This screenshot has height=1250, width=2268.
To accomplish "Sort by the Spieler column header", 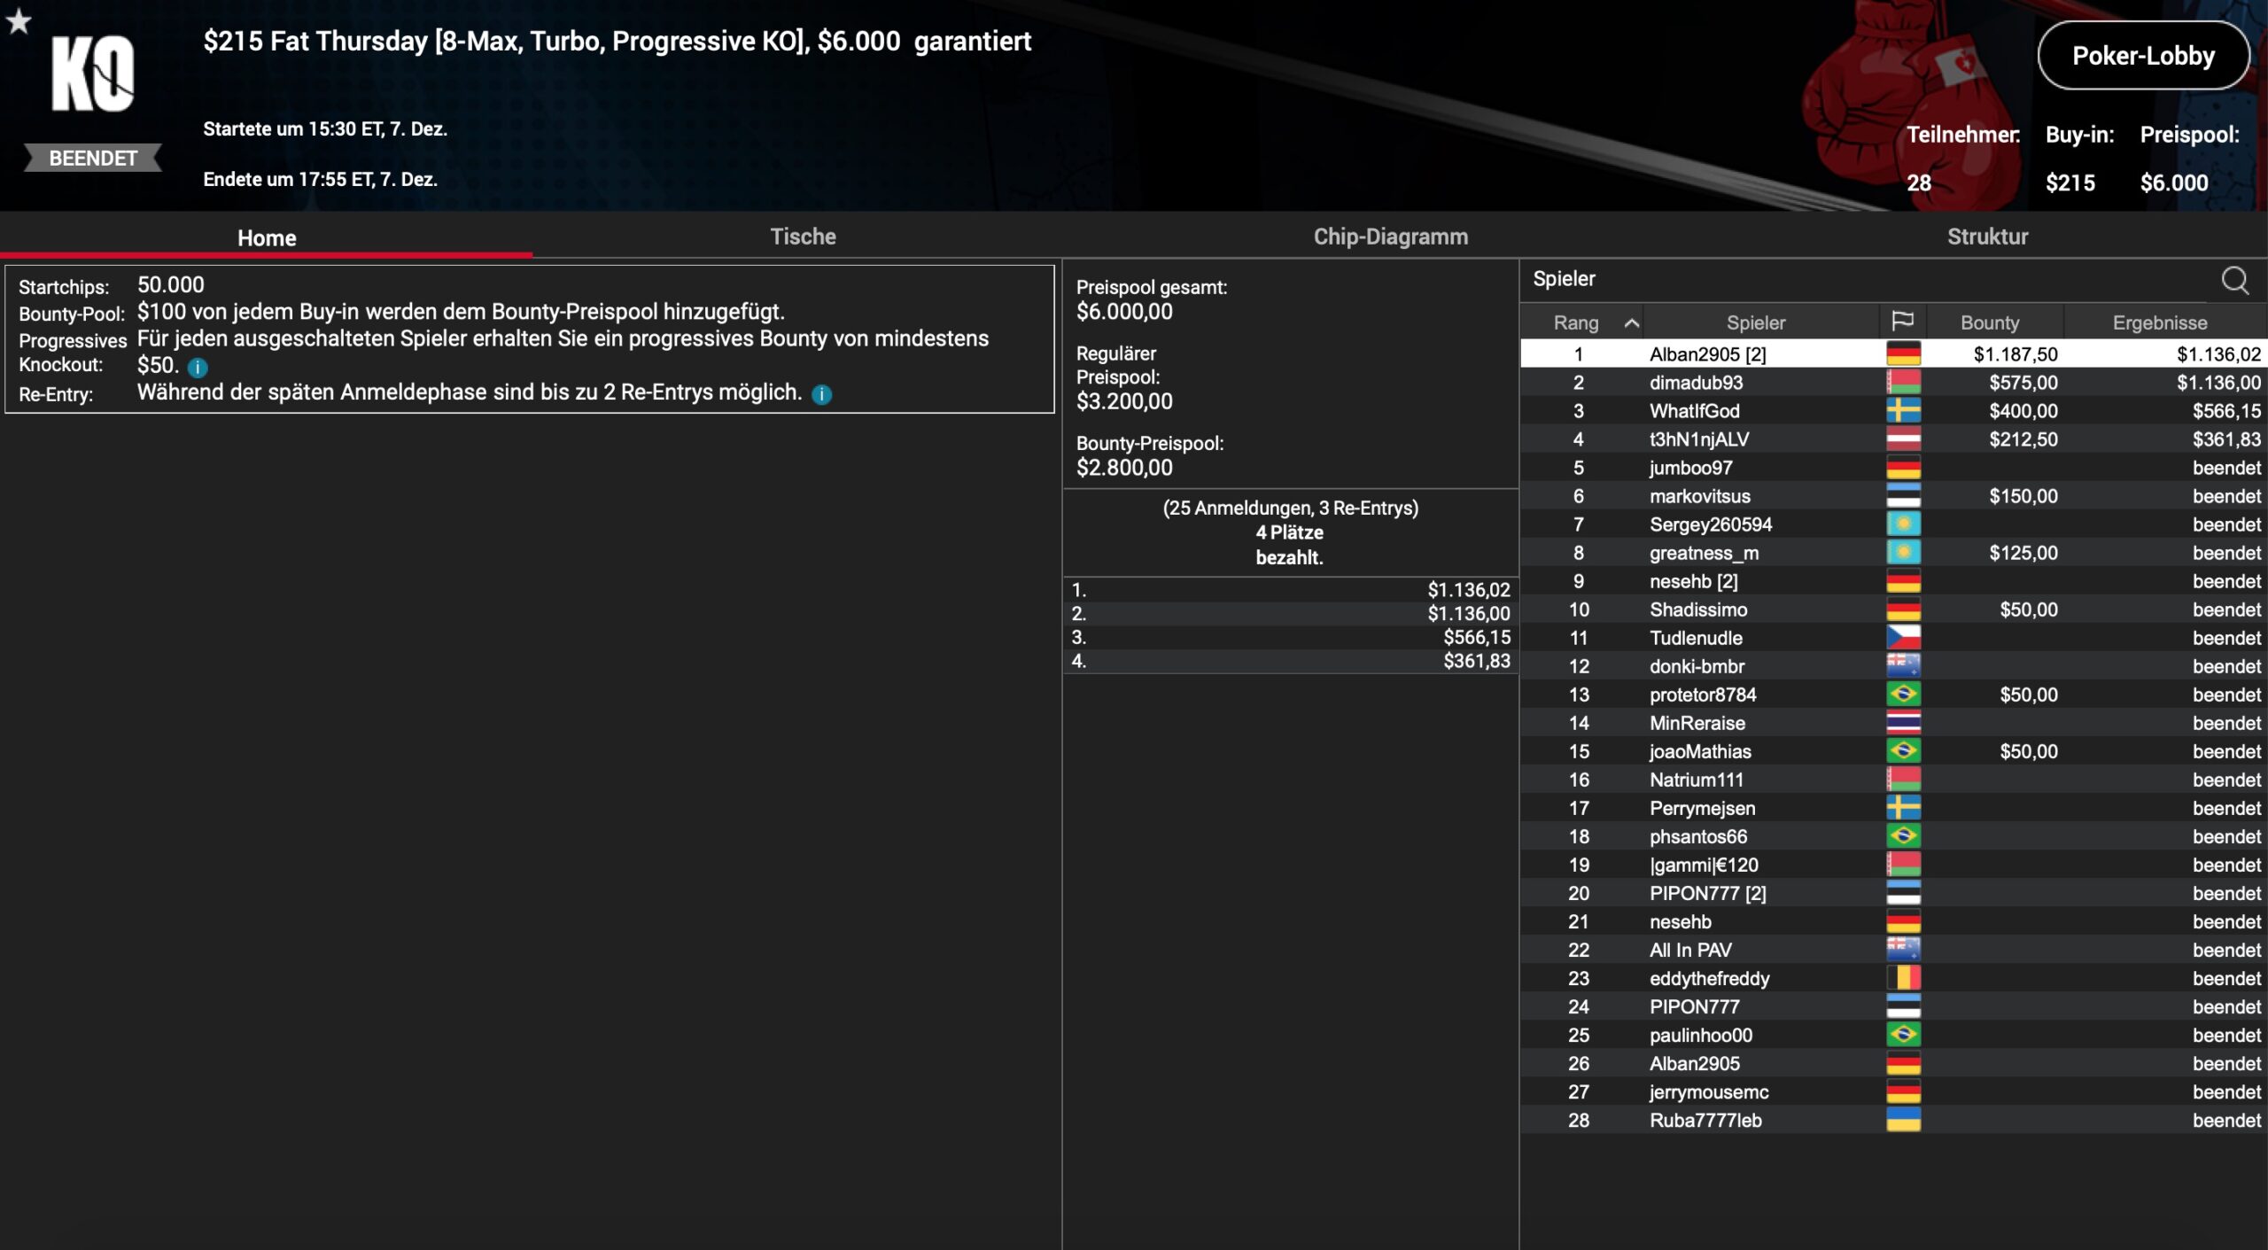I will pos(1755,322).
